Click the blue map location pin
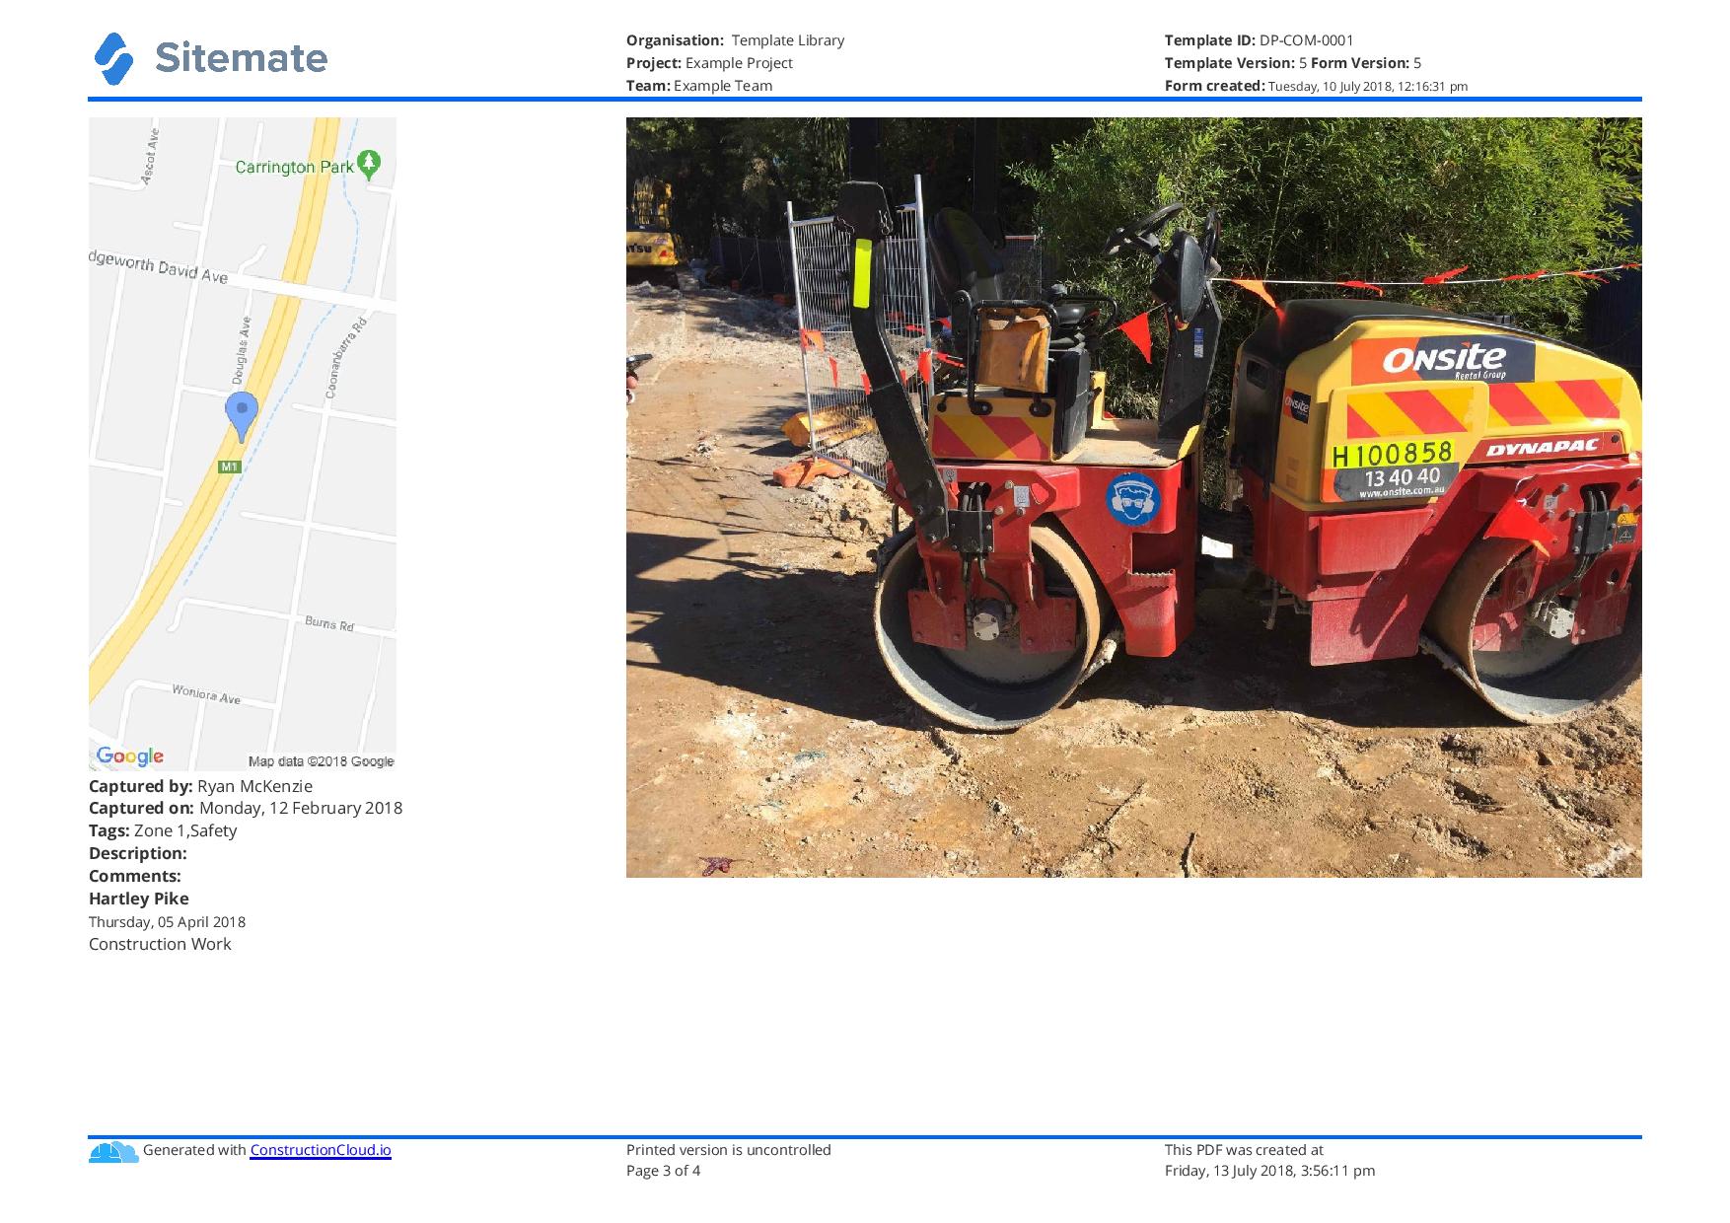The image size is (1730, 1223). coord(242,414)
